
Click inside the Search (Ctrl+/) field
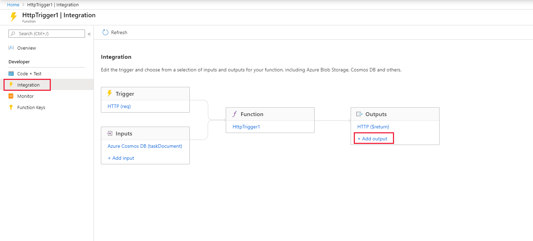49,33
